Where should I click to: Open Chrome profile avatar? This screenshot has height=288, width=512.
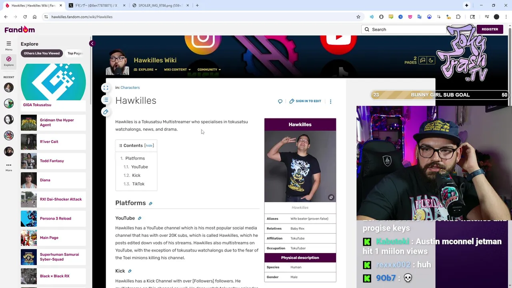point(496,17)
